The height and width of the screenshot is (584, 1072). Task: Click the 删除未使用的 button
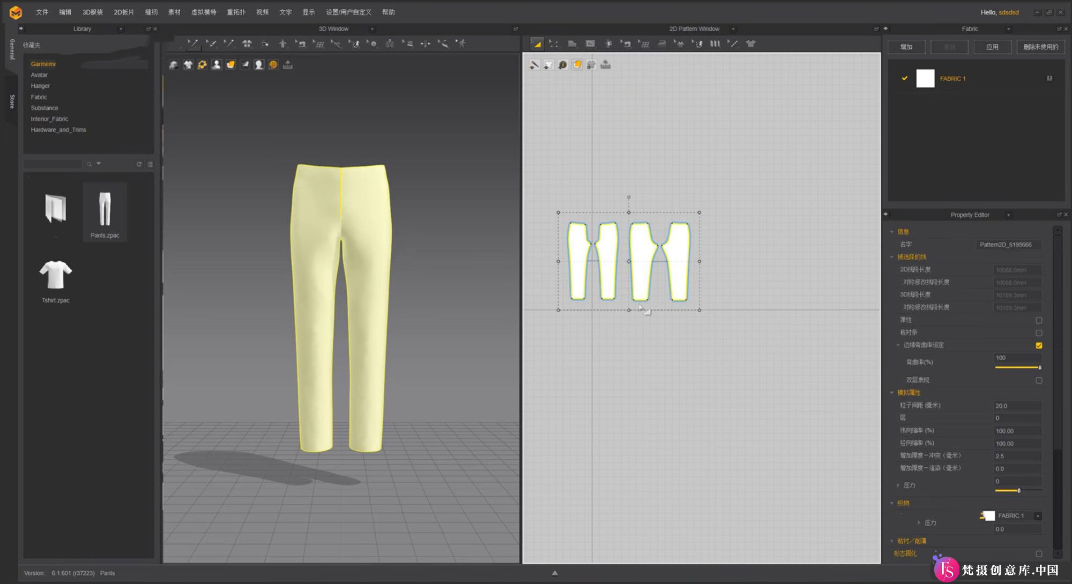(1040, 47)
